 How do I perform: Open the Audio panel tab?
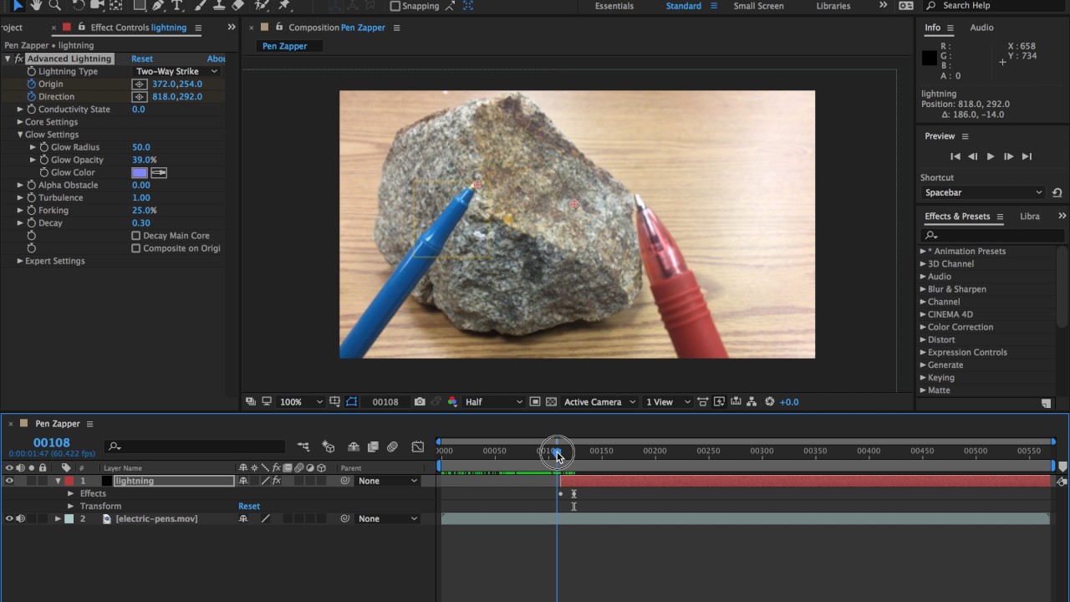click(981, 28)
